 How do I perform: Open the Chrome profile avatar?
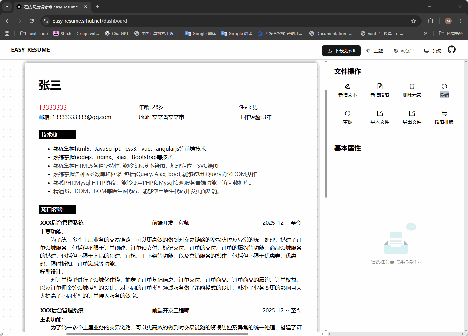448,21
